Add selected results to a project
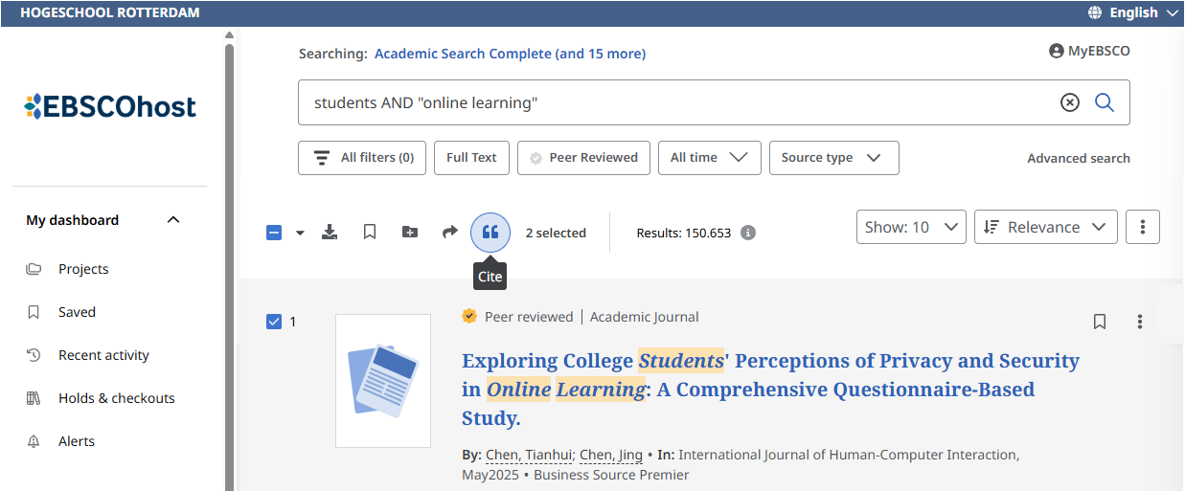Image resolution: width=1185 pixels, height=491 pixels. coord(410,232)
